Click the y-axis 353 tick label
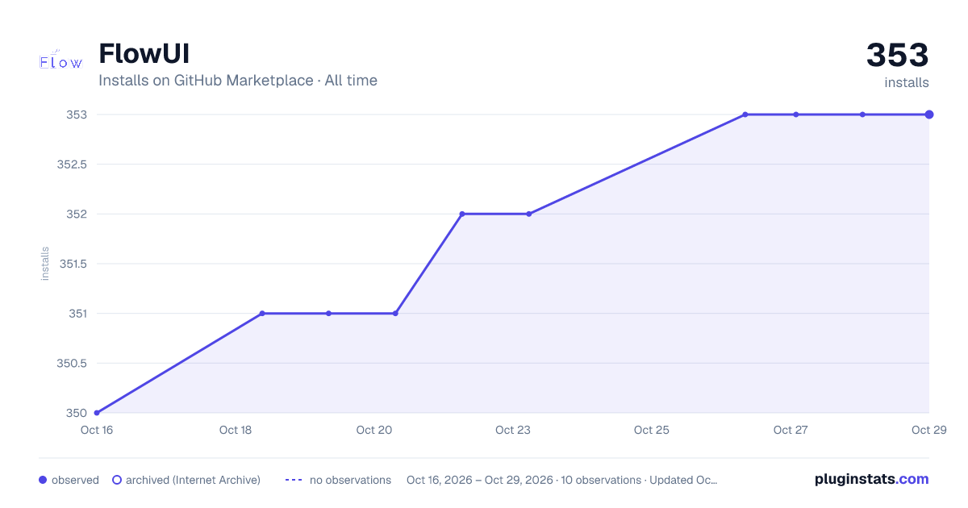 pos(77,115)
